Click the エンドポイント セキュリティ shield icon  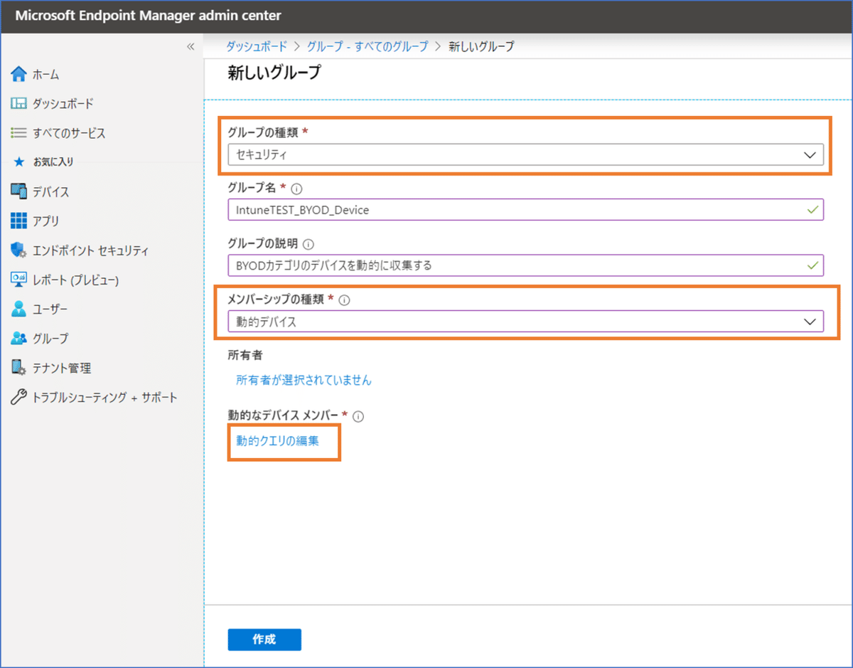[19, 250]
